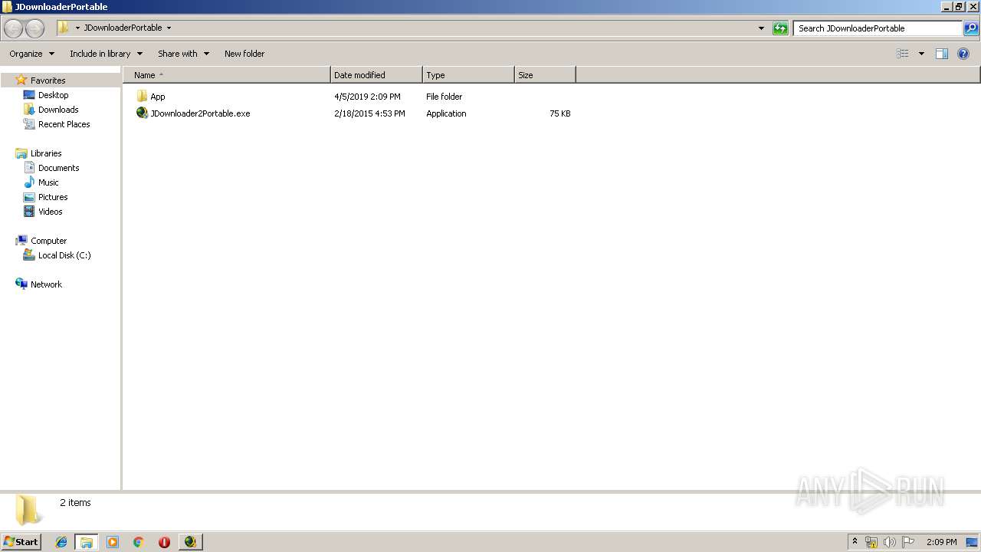Click the network tray icon
The width and height of the screenshot is (981, 552).
871,542
